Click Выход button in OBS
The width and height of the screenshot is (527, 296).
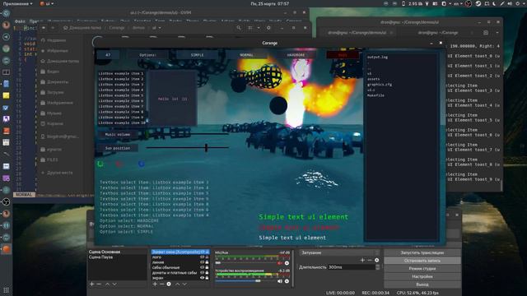pos(422,284)
